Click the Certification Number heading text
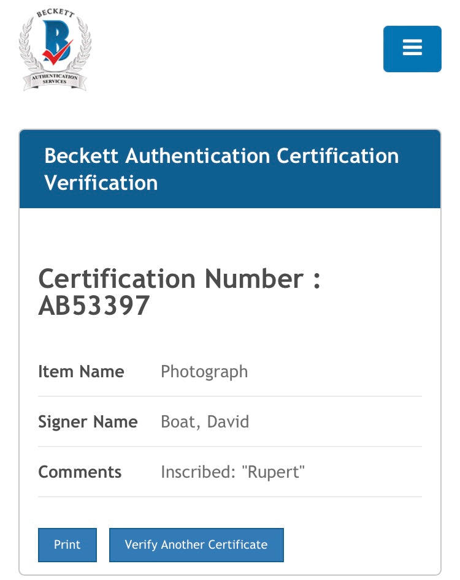 pos(179,279)
